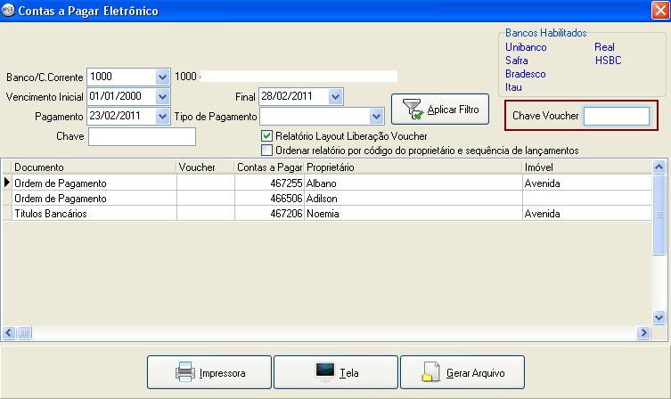Click the Bradesco bank link

coord(525,74)
